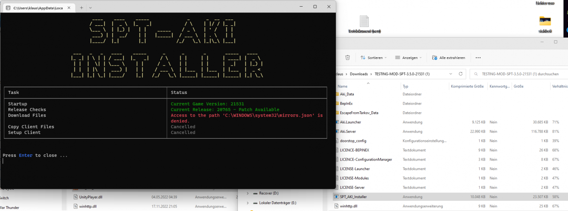Click the 'Copy Client Files' task row

[x=31, y=127]
